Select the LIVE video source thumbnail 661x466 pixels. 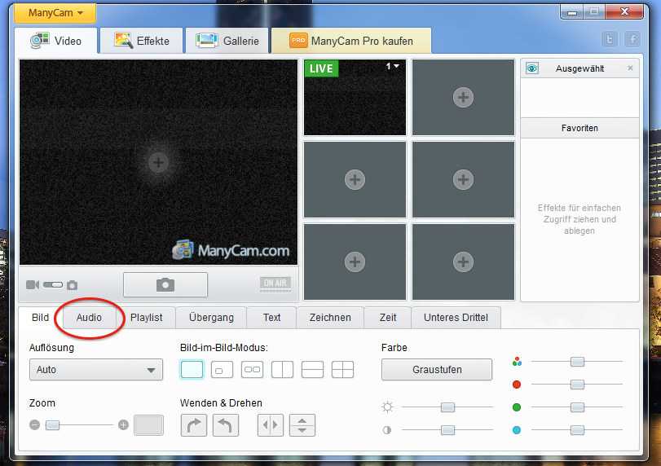coord(355,97)
